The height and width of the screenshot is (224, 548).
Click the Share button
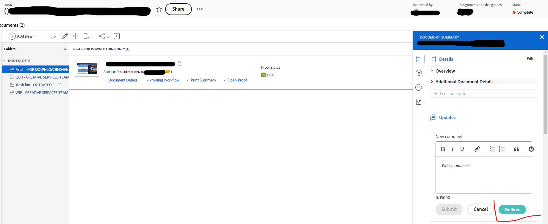(178, 9)
